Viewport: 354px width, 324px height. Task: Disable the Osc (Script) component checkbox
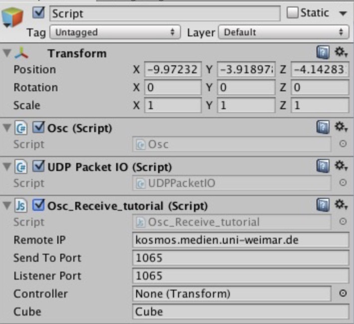click(x=39, y=128)
